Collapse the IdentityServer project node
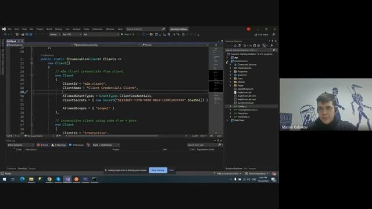The image size is (372, 209). click(x=227, y=61)
